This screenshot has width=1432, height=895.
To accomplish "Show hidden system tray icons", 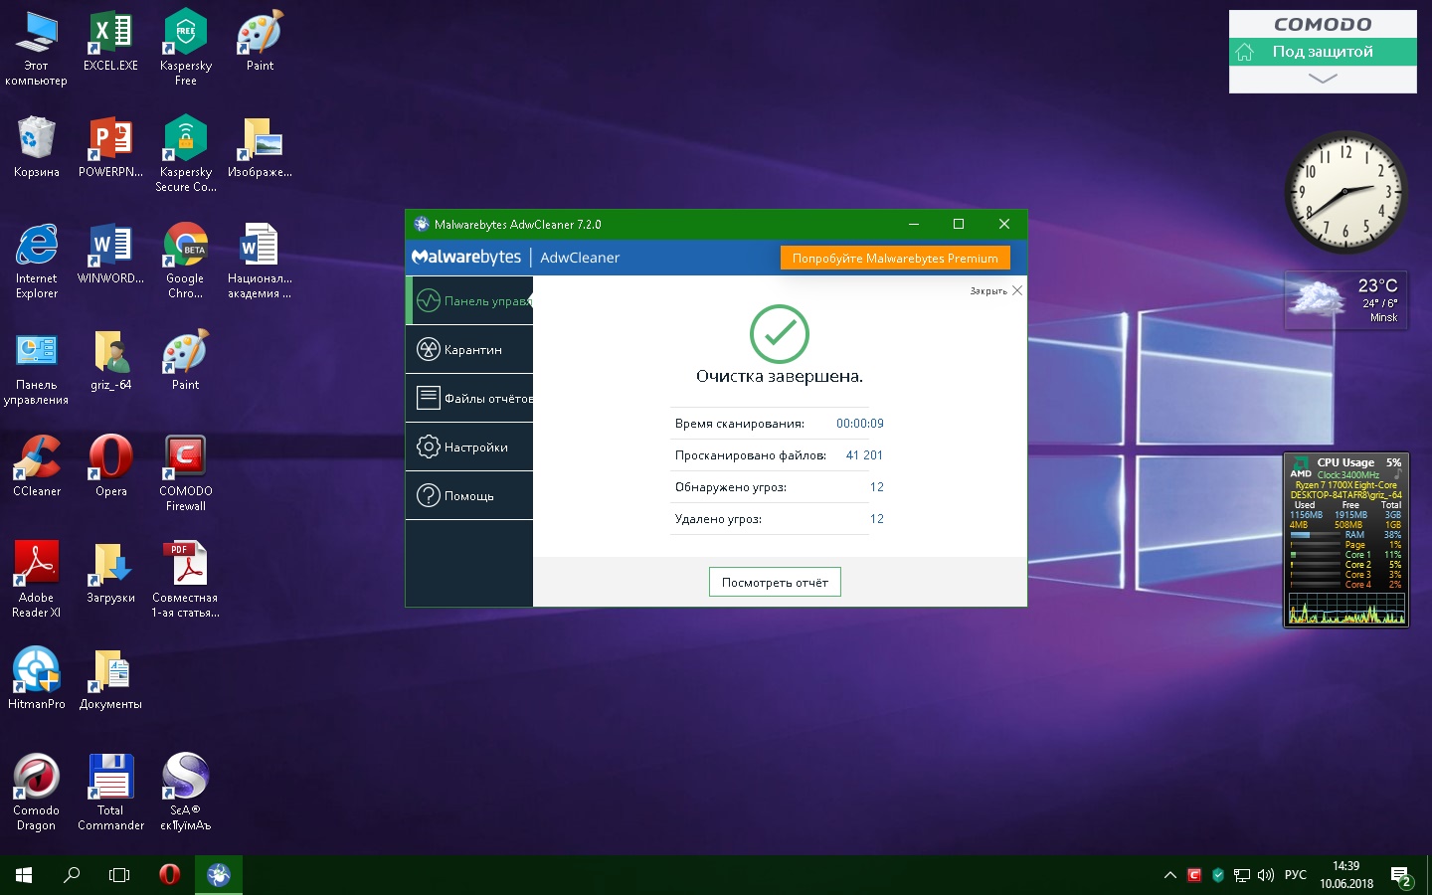I will tap(1169, 875).
